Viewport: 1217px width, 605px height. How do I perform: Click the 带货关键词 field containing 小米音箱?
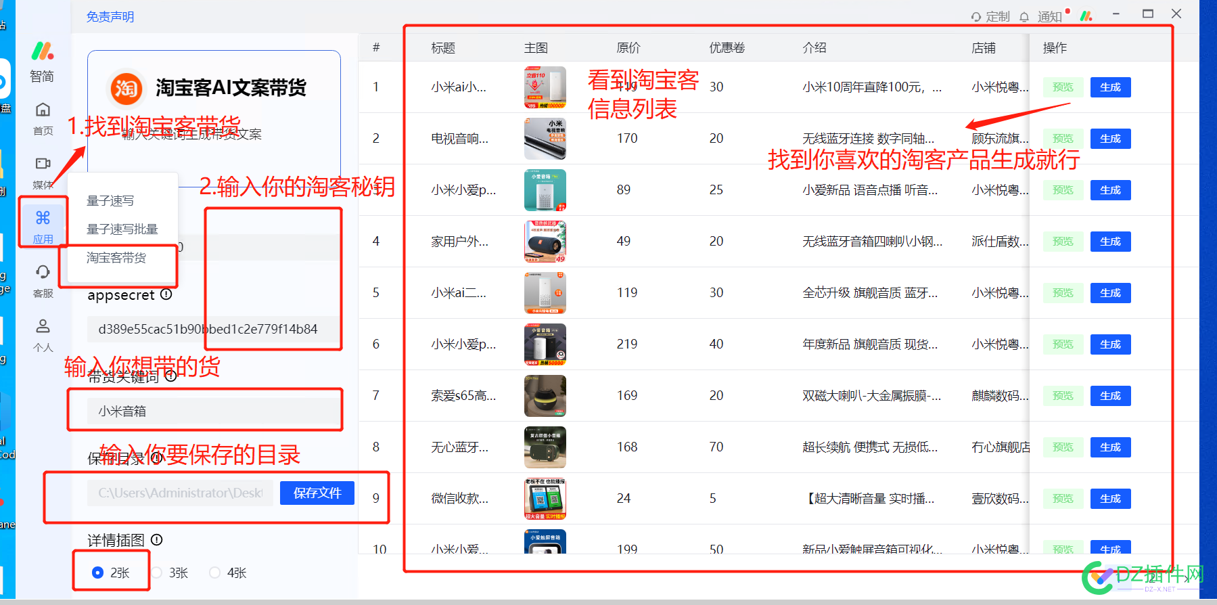(x=214, y=411)
